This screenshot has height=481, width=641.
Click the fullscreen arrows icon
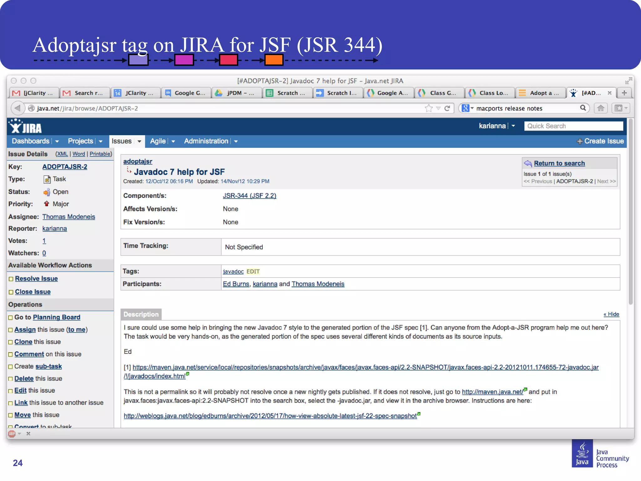tap(628, 81)
